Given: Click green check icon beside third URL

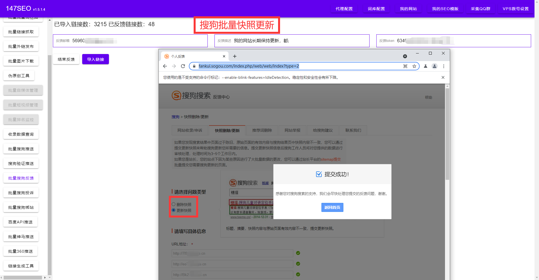Looking at the screenshot, I should click(x=298, y=274).
